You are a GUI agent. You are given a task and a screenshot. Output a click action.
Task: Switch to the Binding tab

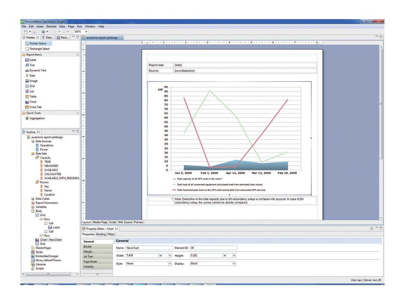101,234
